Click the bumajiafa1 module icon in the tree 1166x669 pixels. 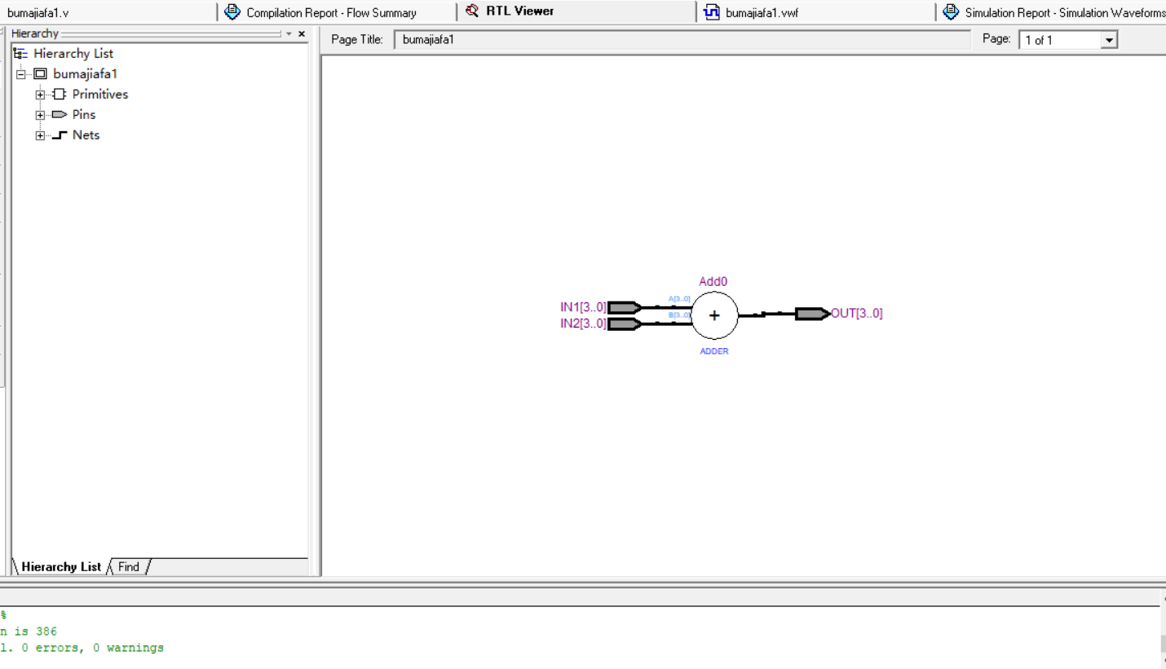40,74
